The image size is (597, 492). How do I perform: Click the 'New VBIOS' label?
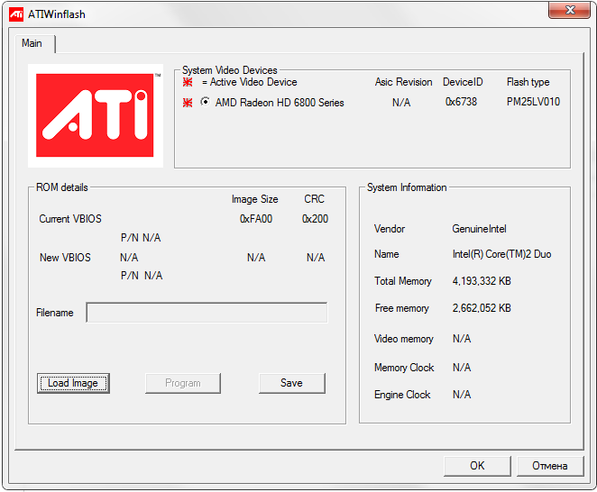[x=65, y=258]
